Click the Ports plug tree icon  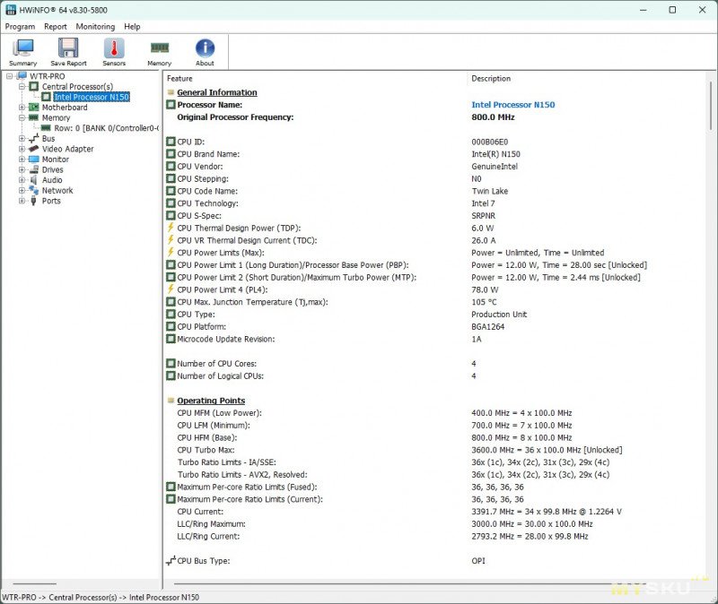pyautogui.click(x=33, y=201)
